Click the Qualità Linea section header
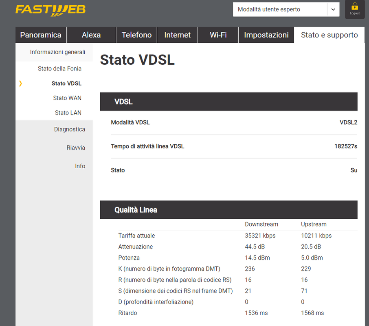Screen dimensions: 369x326 click(x=229, y=210)
